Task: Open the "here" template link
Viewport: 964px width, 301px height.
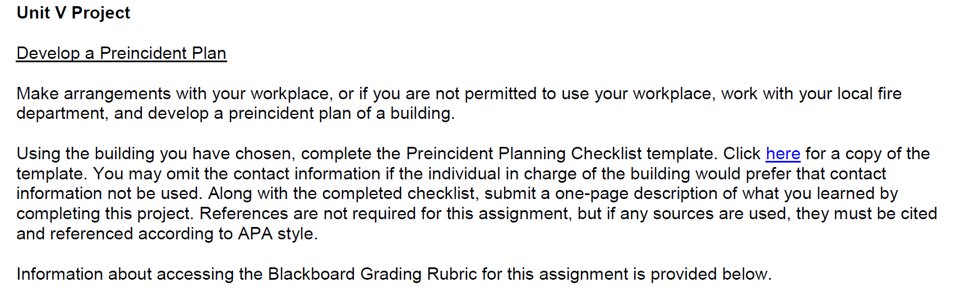Action: click(783, 154)
